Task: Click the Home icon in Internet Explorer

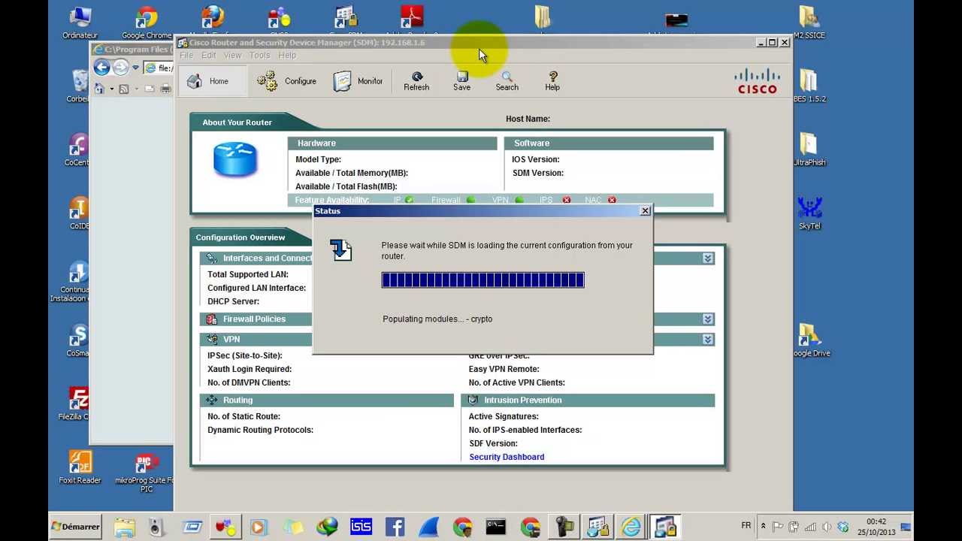Action: (99, 89)
